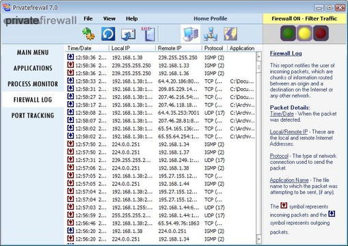Click the blue refresh arrow toolbar icon
Screen dimensions: 348x246
point(108,34)
